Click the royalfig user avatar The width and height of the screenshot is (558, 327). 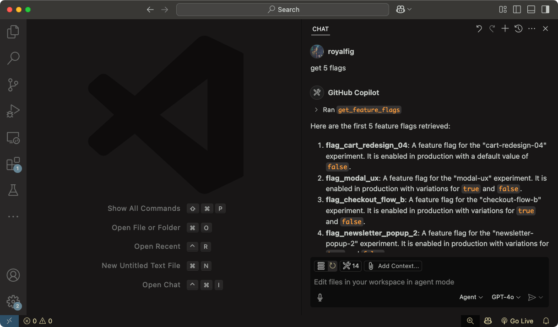tap(317, 52)
